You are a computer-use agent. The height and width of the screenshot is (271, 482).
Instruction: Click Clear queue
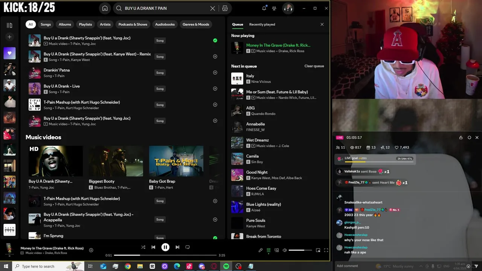314,66
